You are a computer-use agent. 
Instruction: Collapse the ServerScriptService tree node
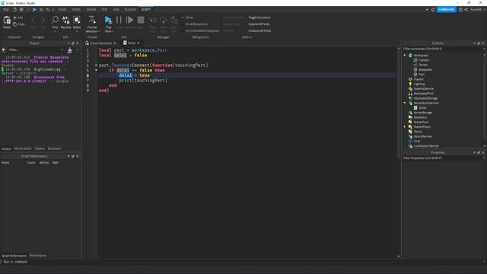point(405,103)
